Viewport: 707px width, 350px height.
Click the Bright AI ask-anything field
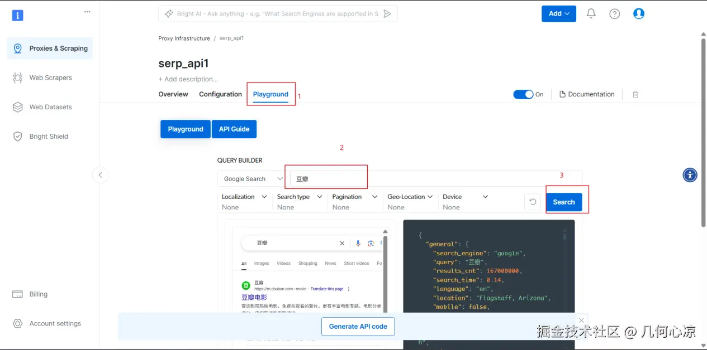tap(277, 14)
